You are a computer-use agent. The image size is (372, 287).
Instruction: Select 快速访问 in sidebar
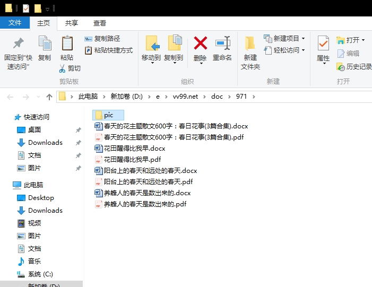[32, 117]
